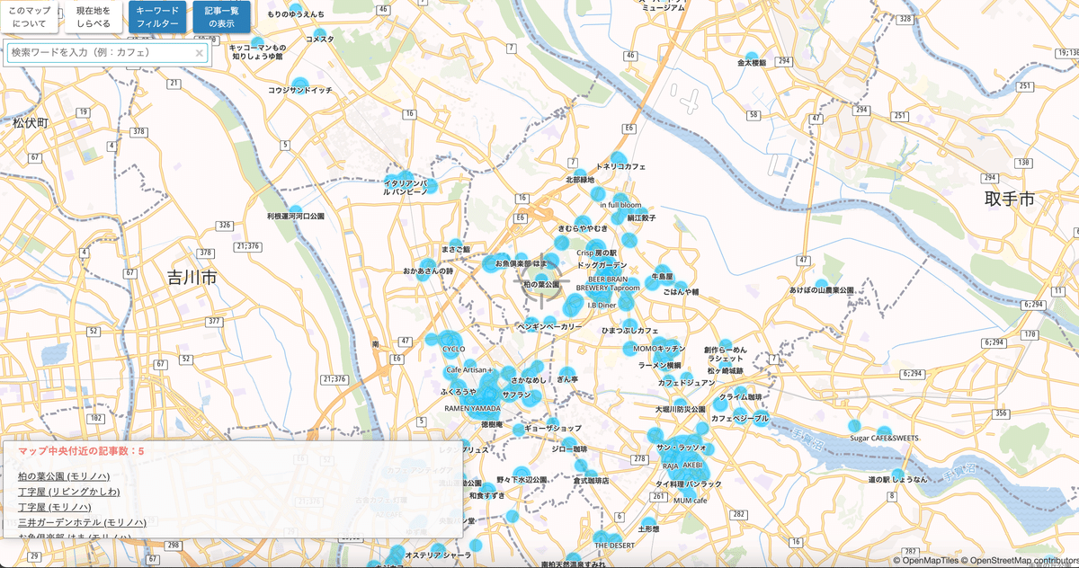Open the 丁字屋 (リビングかしわ) article link
Screen dimensions: 1079x568
coord(69,492)
